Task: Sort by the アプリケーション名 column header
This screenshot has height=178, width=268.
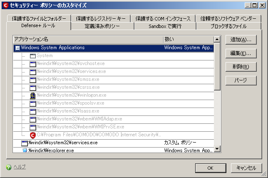Action: [x=87, y=39]
